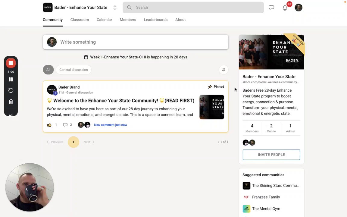The width and height of the screenshot is (347, 217).
Task: Switch to the Community tab
Action: [53, 20]
